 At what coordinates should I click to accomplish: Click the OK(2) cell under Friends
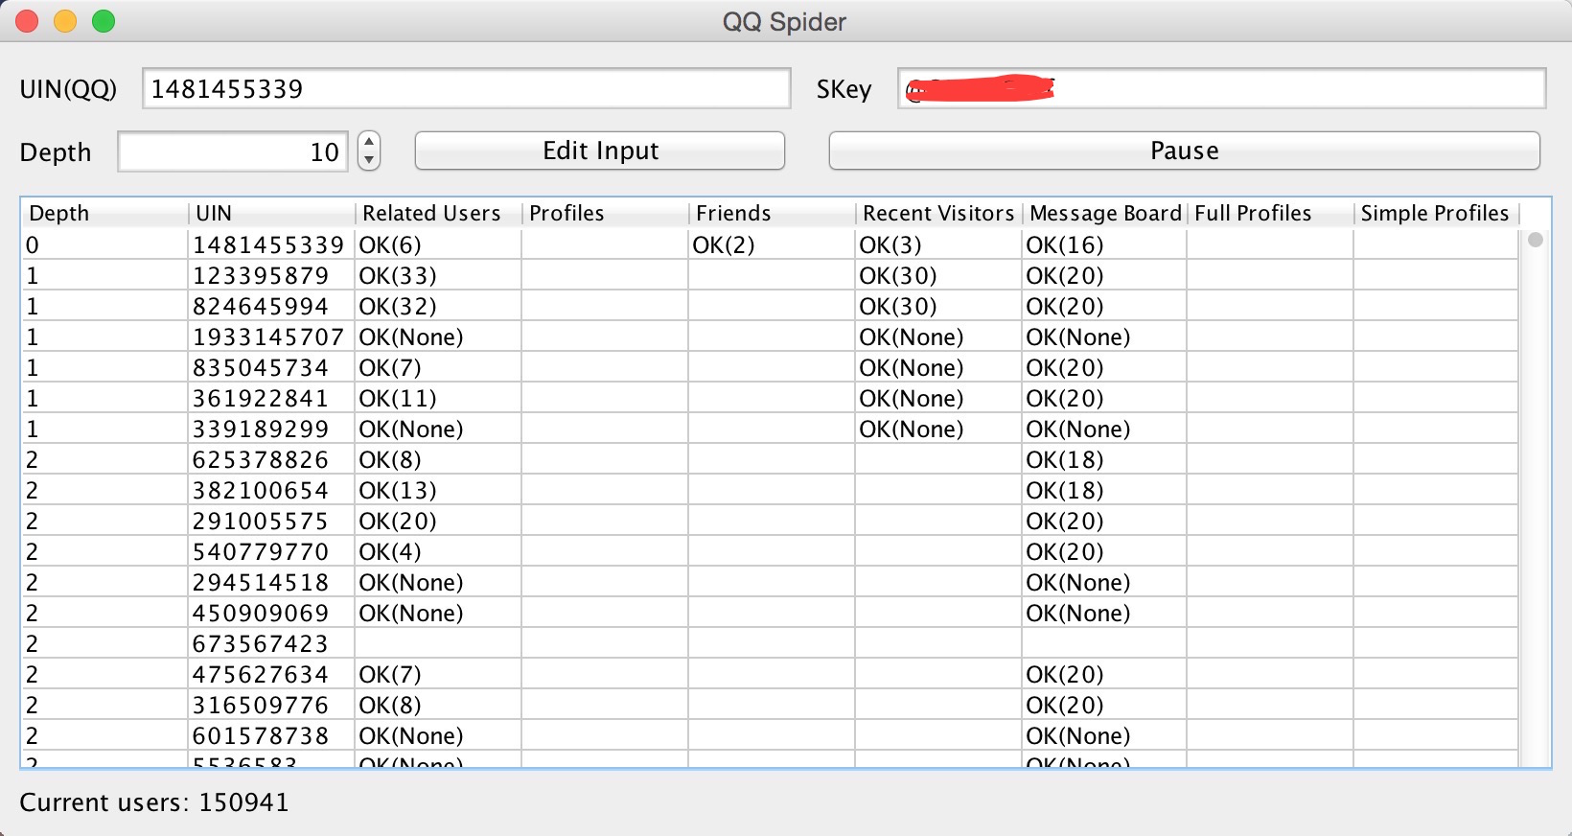[725, 245]
